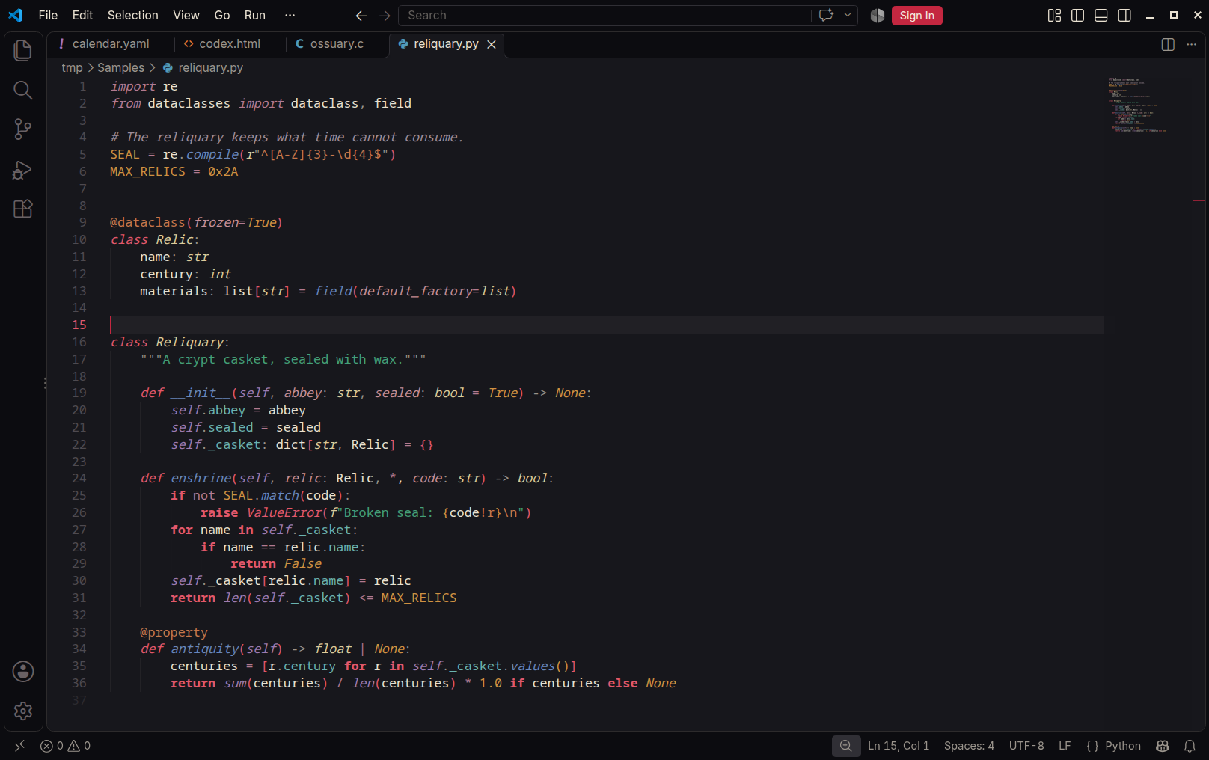
Task: Toggle the primary side bar
Action: tap(1078, 16)
